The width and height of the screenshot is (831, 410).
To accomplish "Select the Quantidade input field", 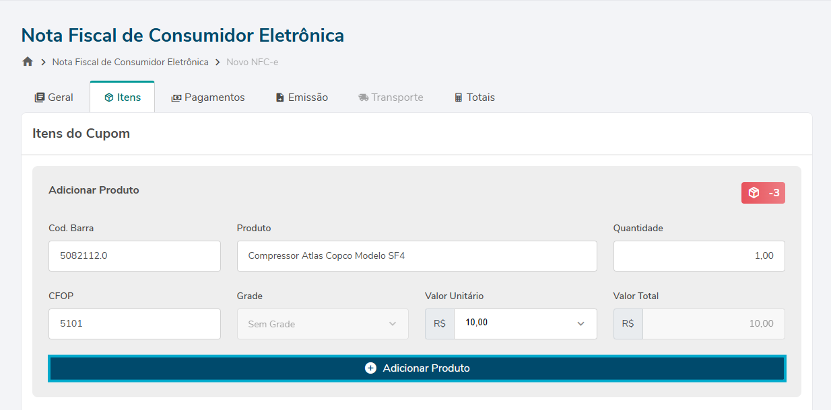I will pos(699,256).
